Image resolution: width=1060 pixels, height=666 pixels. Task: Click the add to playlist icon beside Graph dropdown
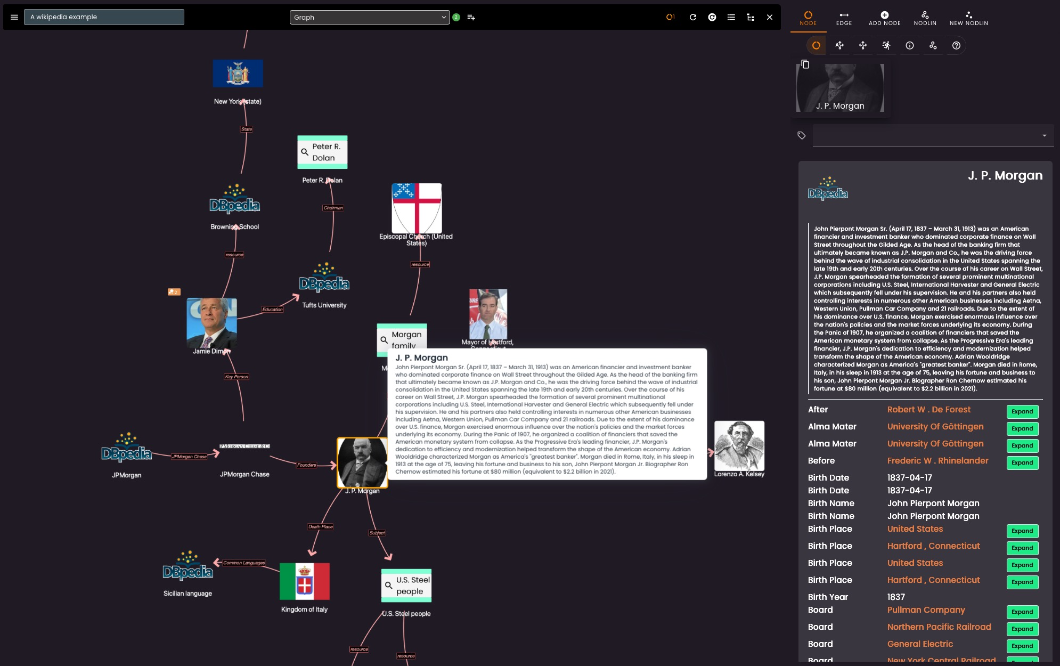click(x=471, y=17)
